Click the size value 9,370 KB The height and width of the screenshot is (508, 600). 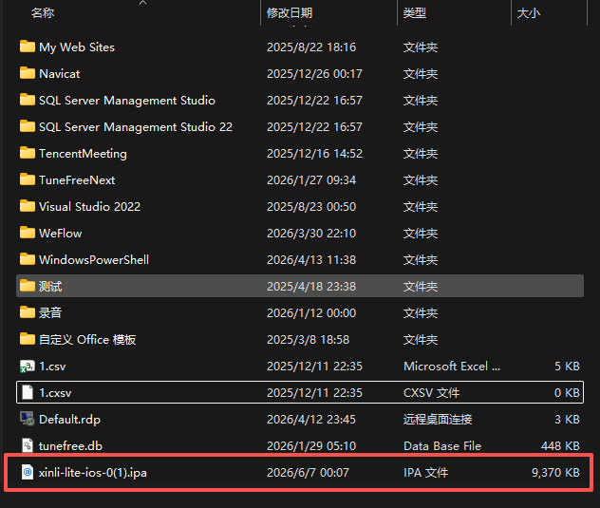coord(555,473)
